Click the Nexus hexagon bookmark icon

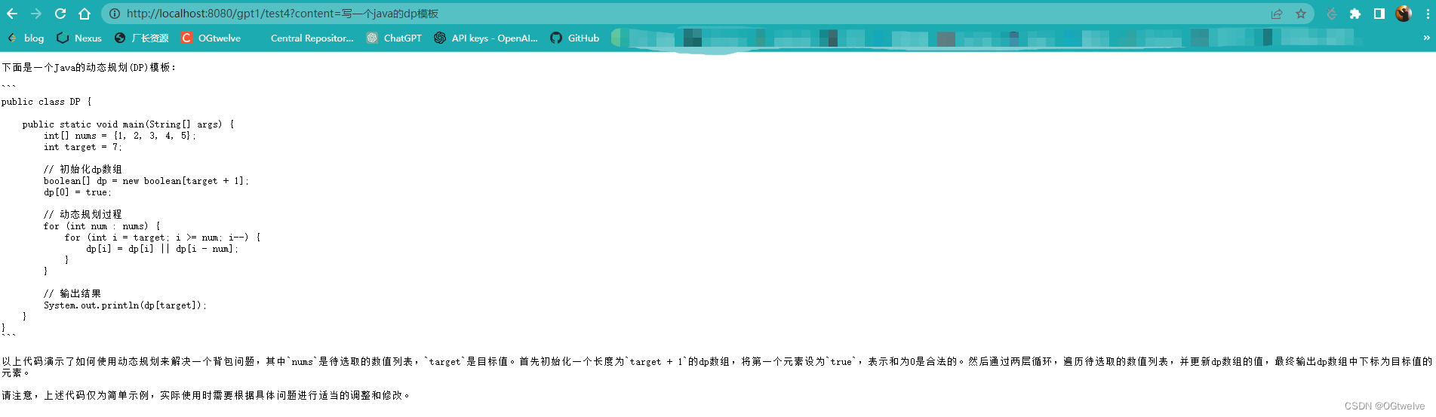tap(63, 38)
